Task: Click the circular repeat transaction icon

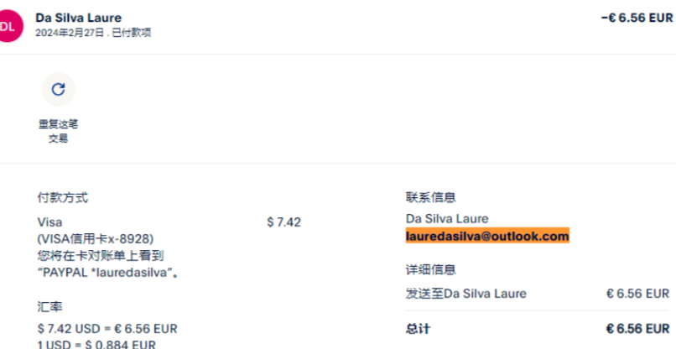Action: point(58,89)
